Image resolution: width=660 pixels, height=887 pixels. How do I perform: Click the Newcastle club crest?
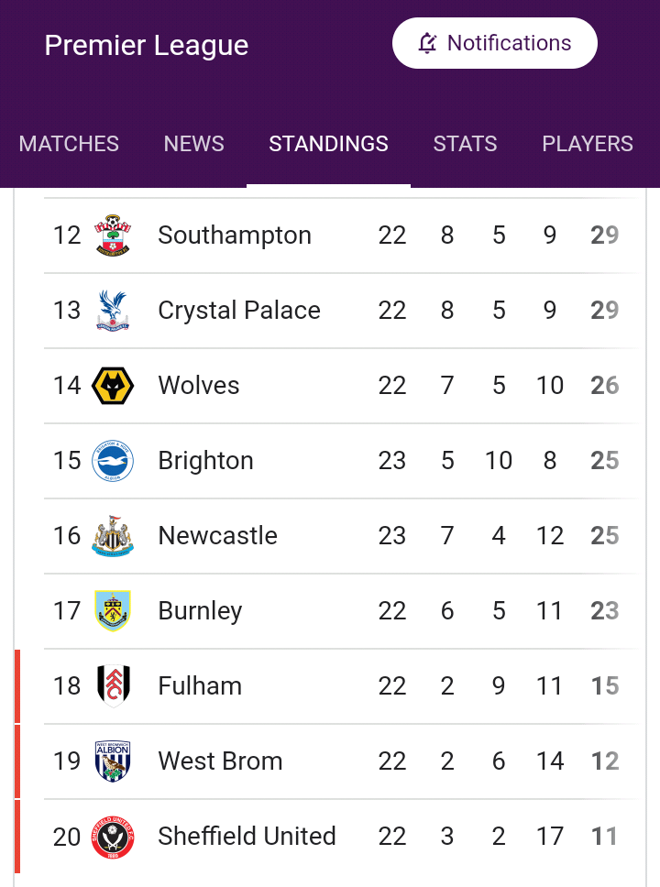(113, 536)
